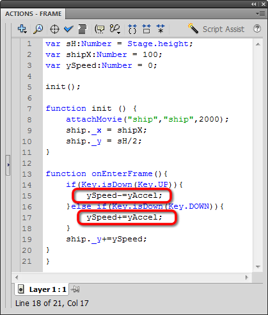Collapse between braces icon

click(x=132, y=29)
